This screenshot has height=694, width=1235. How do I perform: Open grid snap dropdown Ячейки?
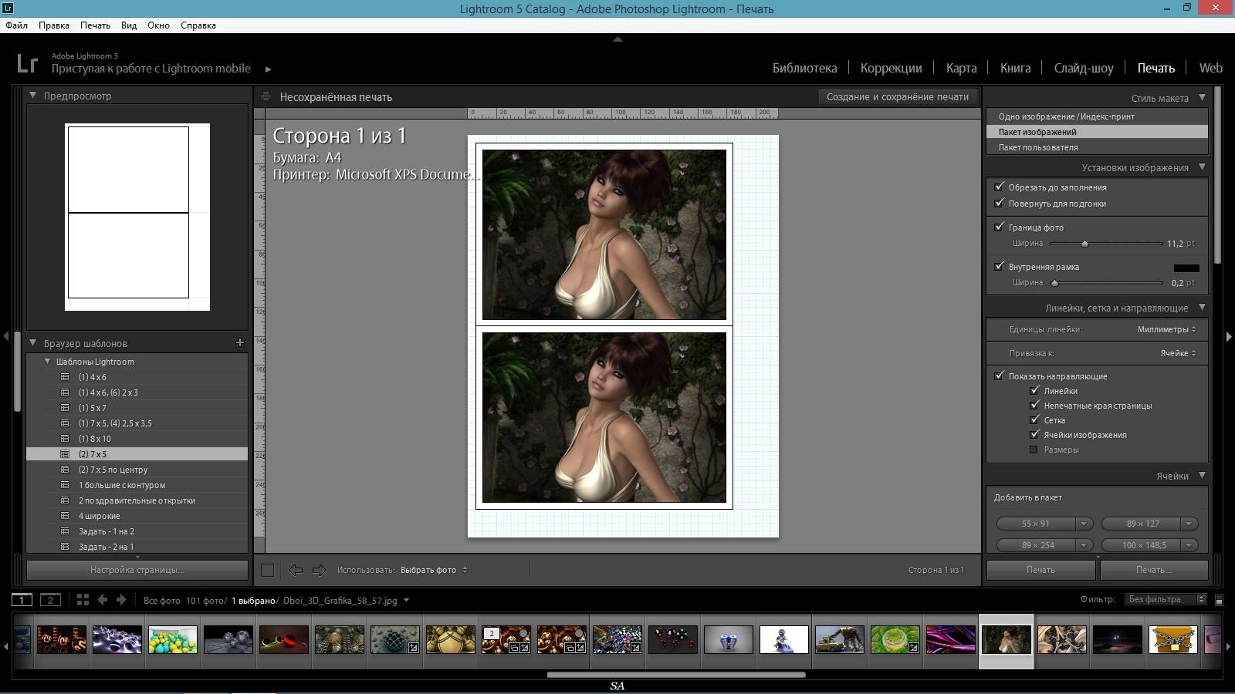(x=1178, y=353)
